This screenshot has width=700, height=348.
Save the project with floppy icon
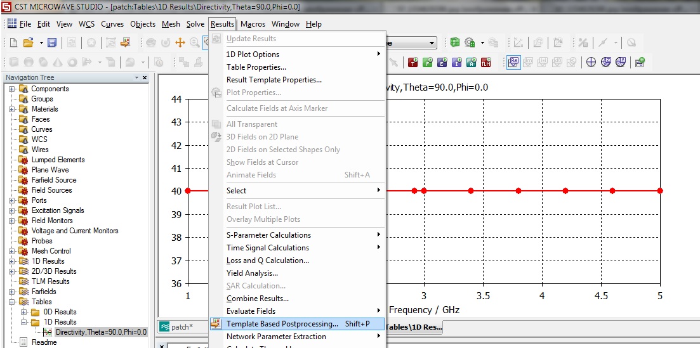[52, 43]
